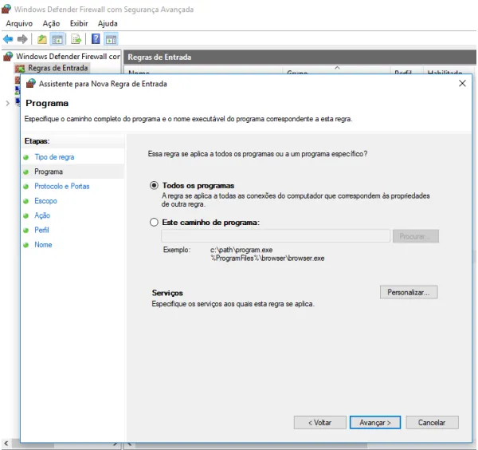The image size is (478, 450).
Task: Cancel the new rule wizard
Action: 432,423
